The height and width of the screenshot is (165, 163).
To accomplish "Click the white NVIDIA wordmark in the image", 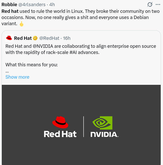I will click(x=104, y=134).
